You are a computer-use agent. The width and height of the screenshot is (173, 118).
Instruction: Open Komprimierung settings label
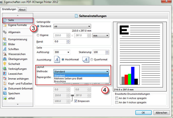(x=18, y=39)
